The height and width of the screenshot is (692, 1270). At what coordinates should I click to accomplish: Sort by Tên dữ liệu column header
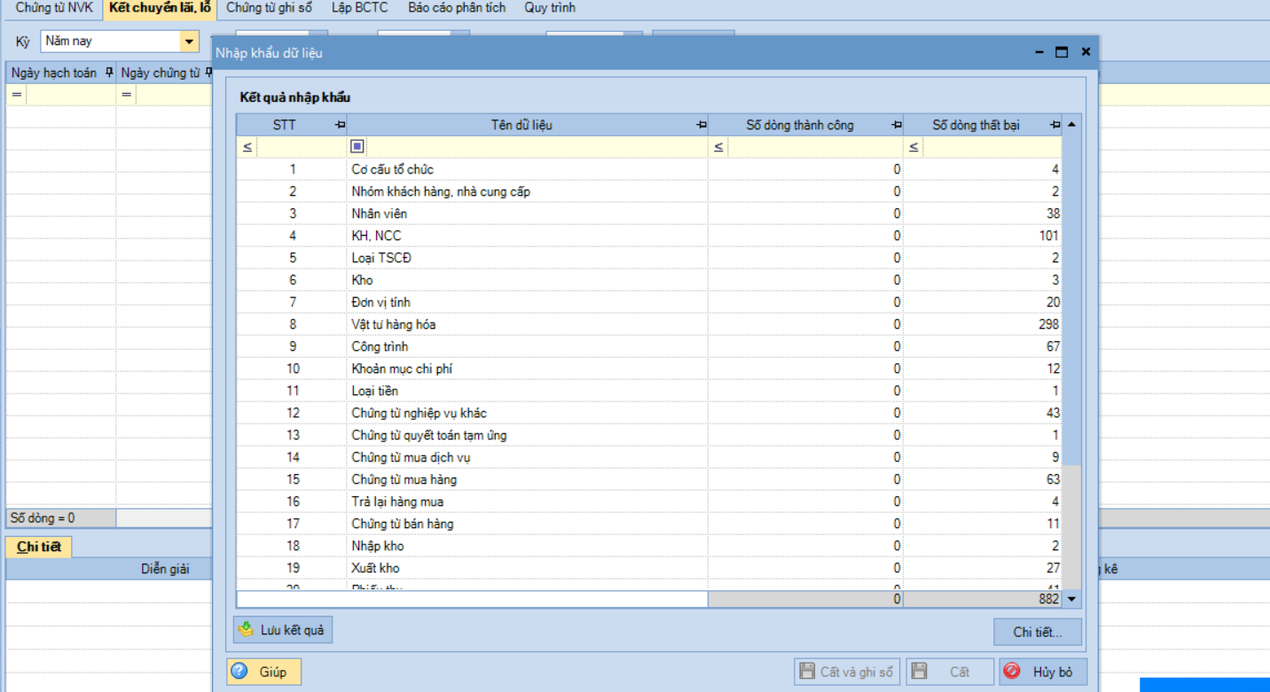(x=521, y=125)
